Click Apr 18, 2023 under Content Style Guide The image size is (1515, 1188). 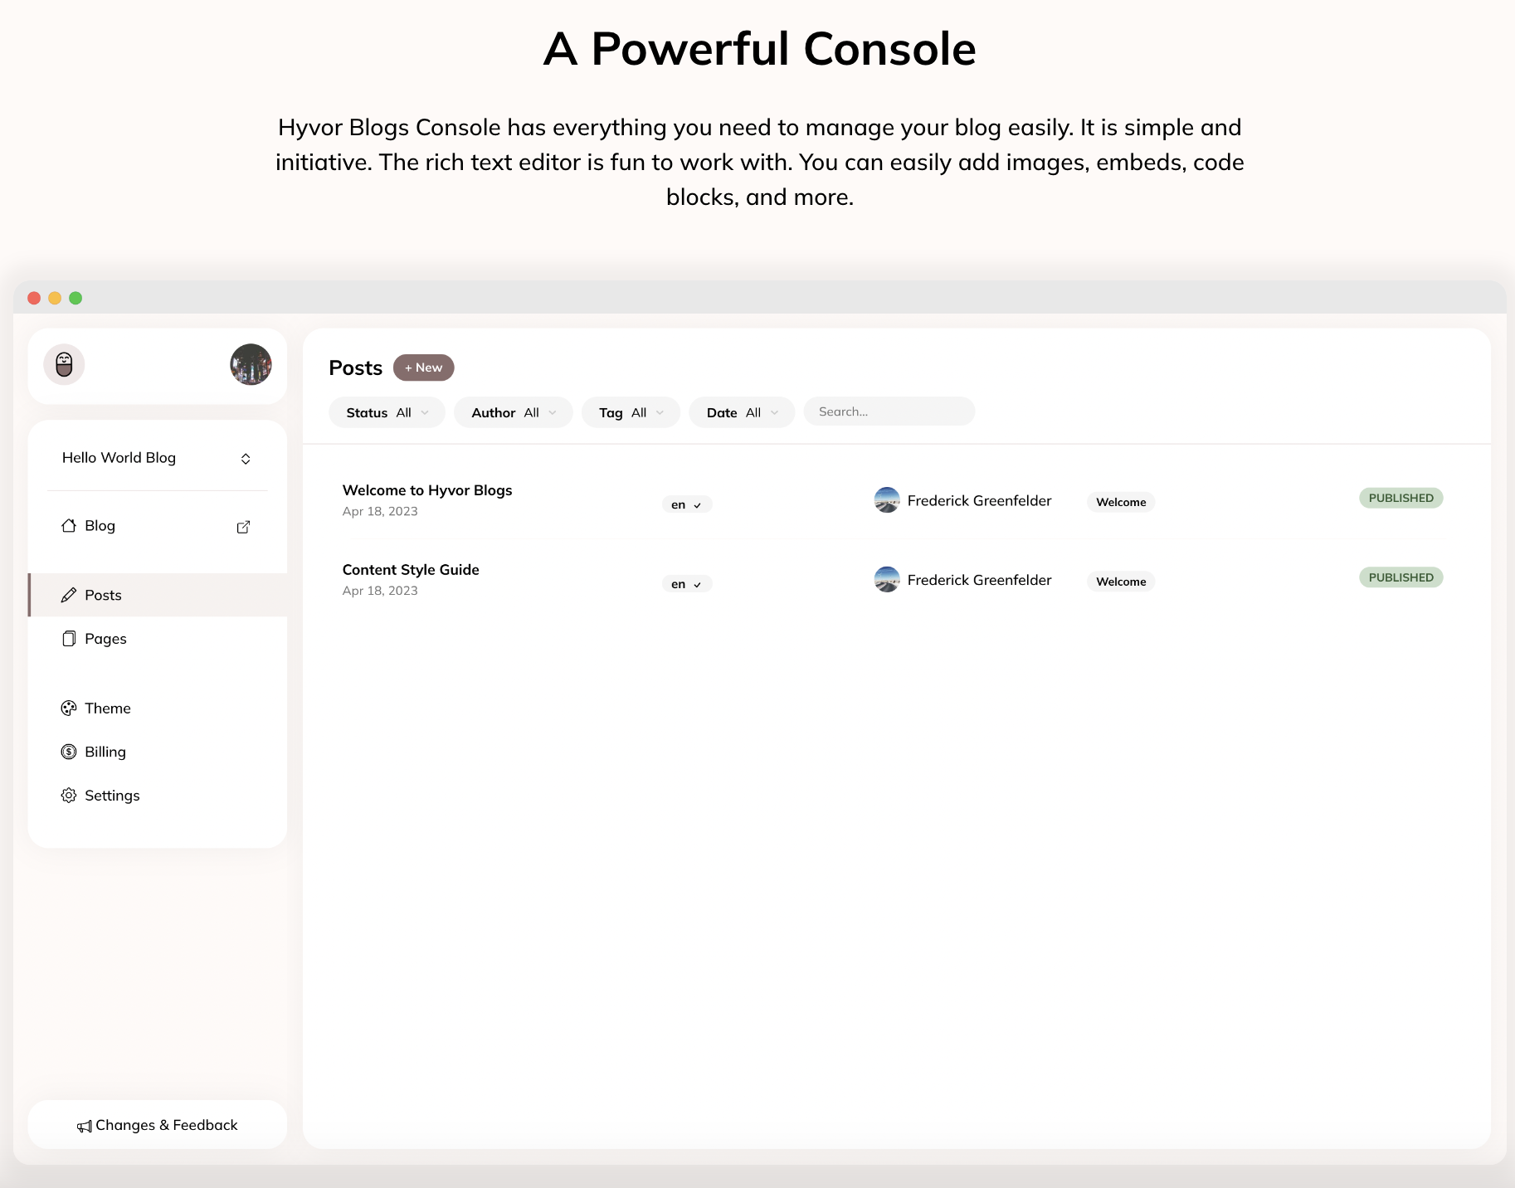tap(380, 591)
